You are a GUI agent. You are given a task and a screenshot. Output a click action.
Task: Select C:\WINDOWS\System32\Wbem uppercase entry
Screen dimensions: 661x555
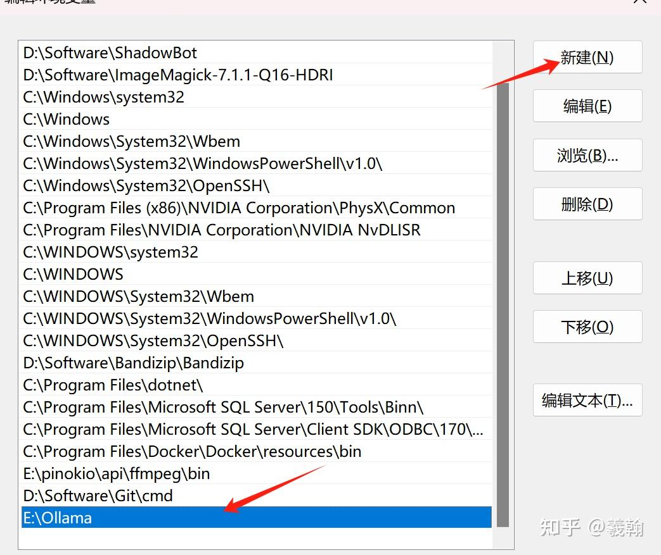[256, 296]
